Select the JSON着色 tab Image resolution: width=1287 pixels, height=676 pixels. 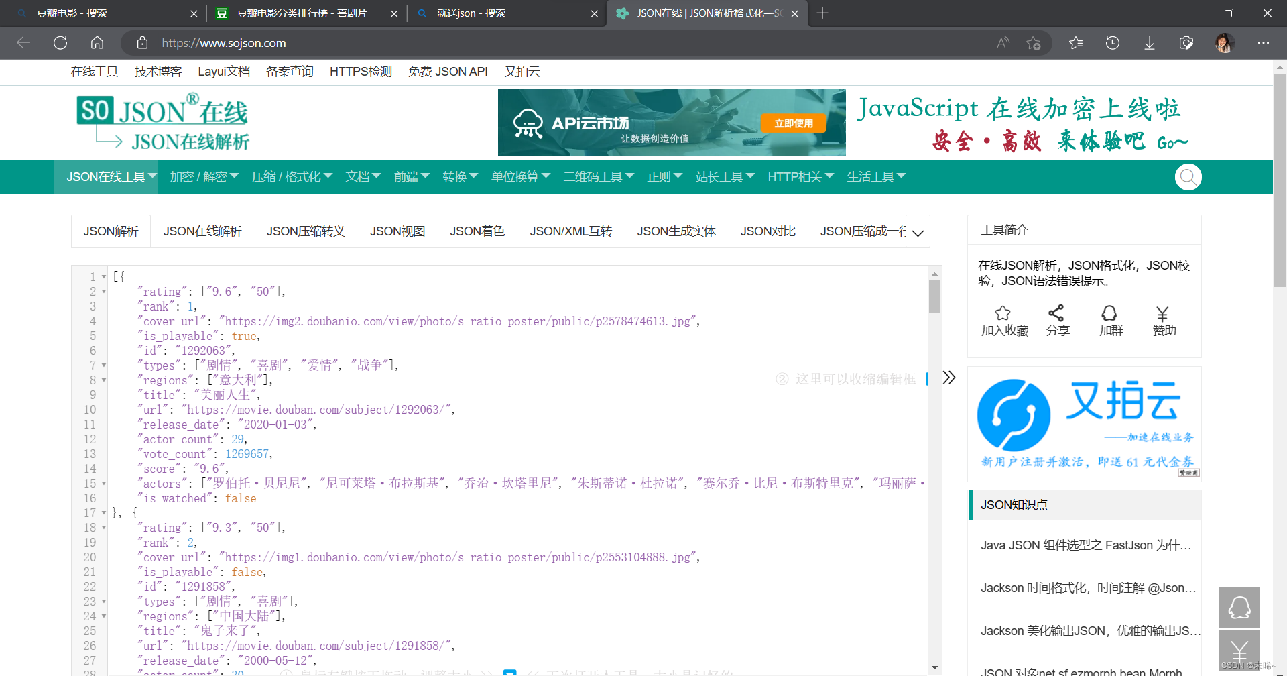[x=477, y=231]
